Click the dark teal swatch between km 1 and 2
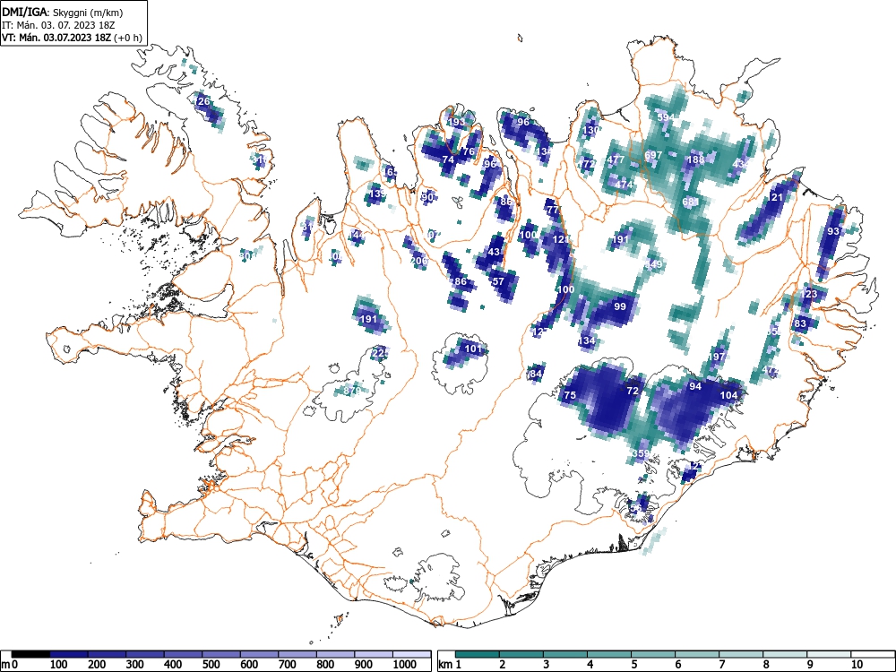Viewport: 896px width, 672px height. pos(478,654)
